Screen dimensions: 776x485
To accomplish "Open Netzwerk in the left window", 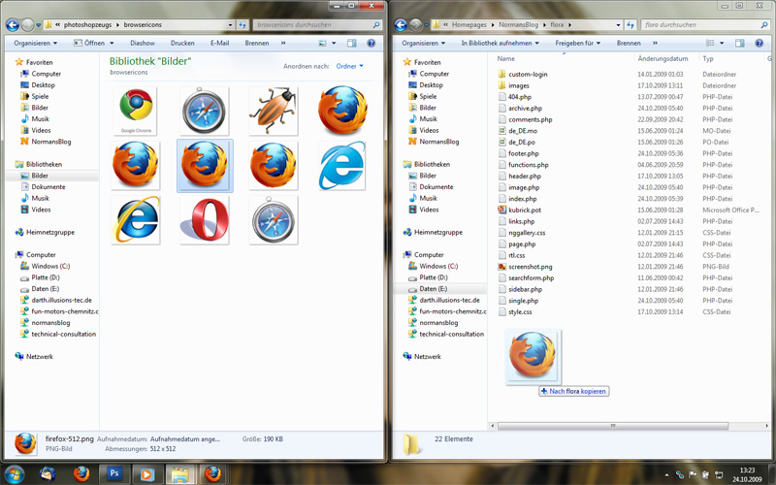I will 39,356.
